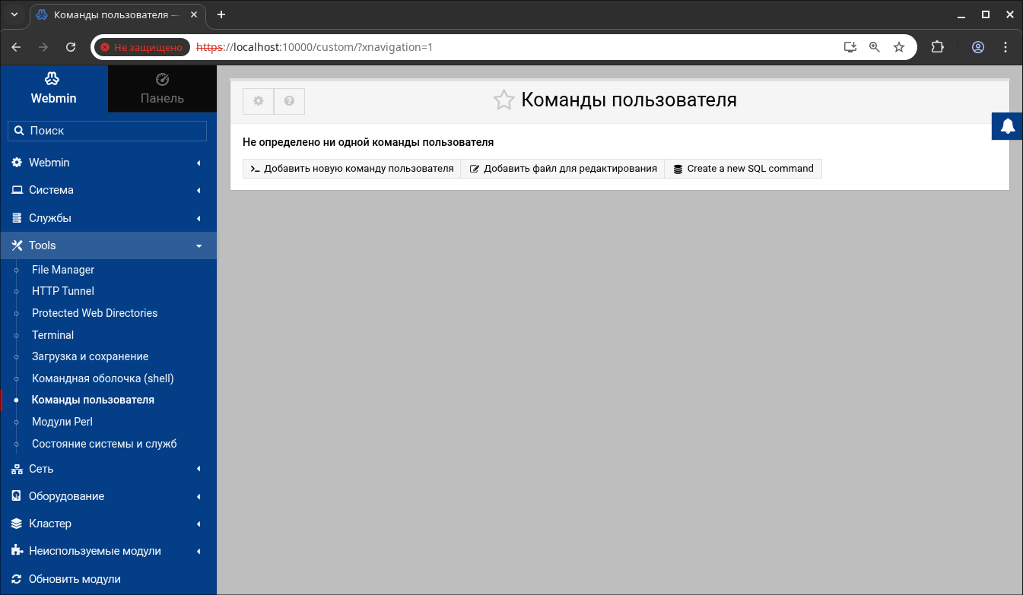Click Create a new SQL command

[743, 169]
